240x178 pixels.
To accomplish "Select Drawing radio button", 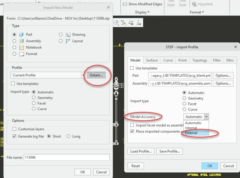I will pyautogui.click(x=61, y=35).
